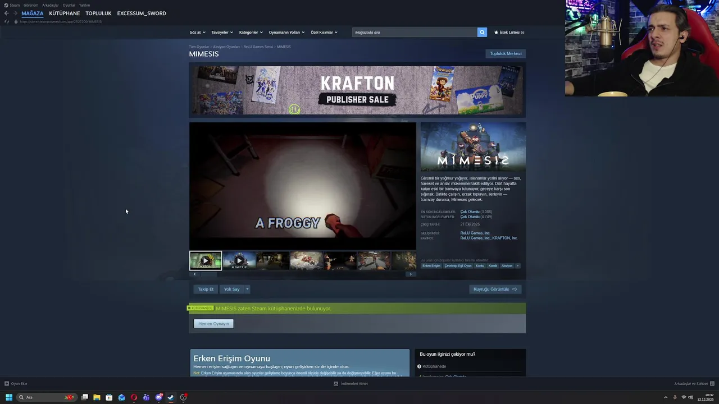Select the Erken Erişim tag
This screenshot has width=719, height=404.
click(x=431, y=266)
